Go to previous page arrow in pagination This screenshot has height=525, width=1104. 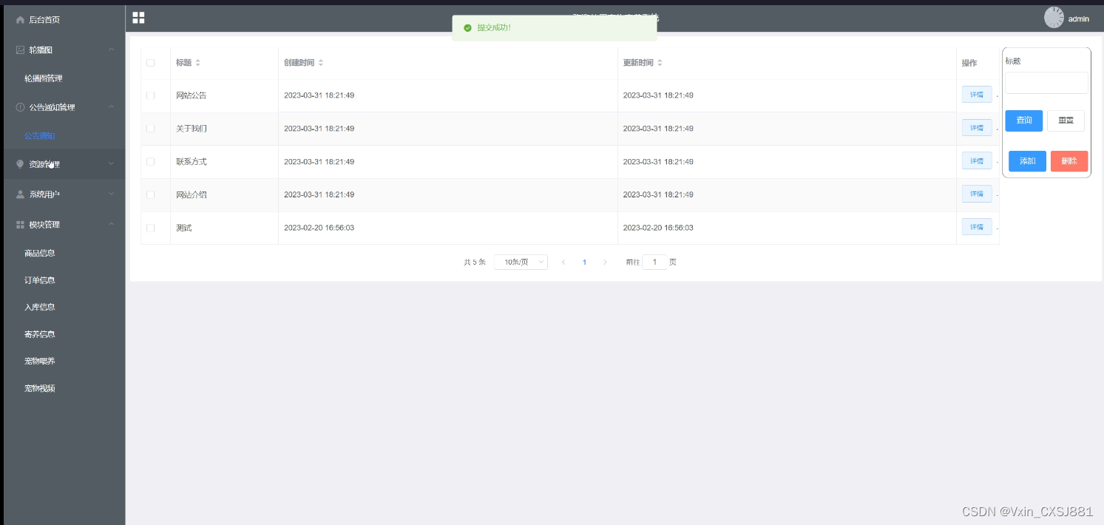(x=563, y=262)
